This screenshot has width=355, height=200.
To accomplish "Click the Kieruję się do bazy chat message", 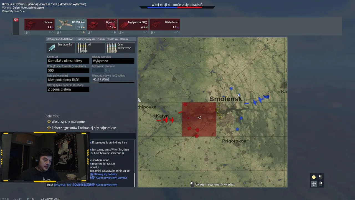I will [106, 174].
